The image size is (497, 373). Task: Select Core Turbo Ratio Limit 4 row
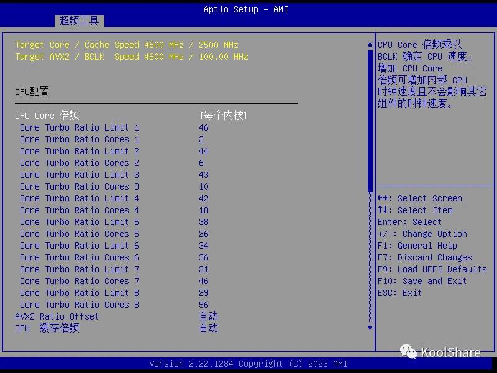114,198
